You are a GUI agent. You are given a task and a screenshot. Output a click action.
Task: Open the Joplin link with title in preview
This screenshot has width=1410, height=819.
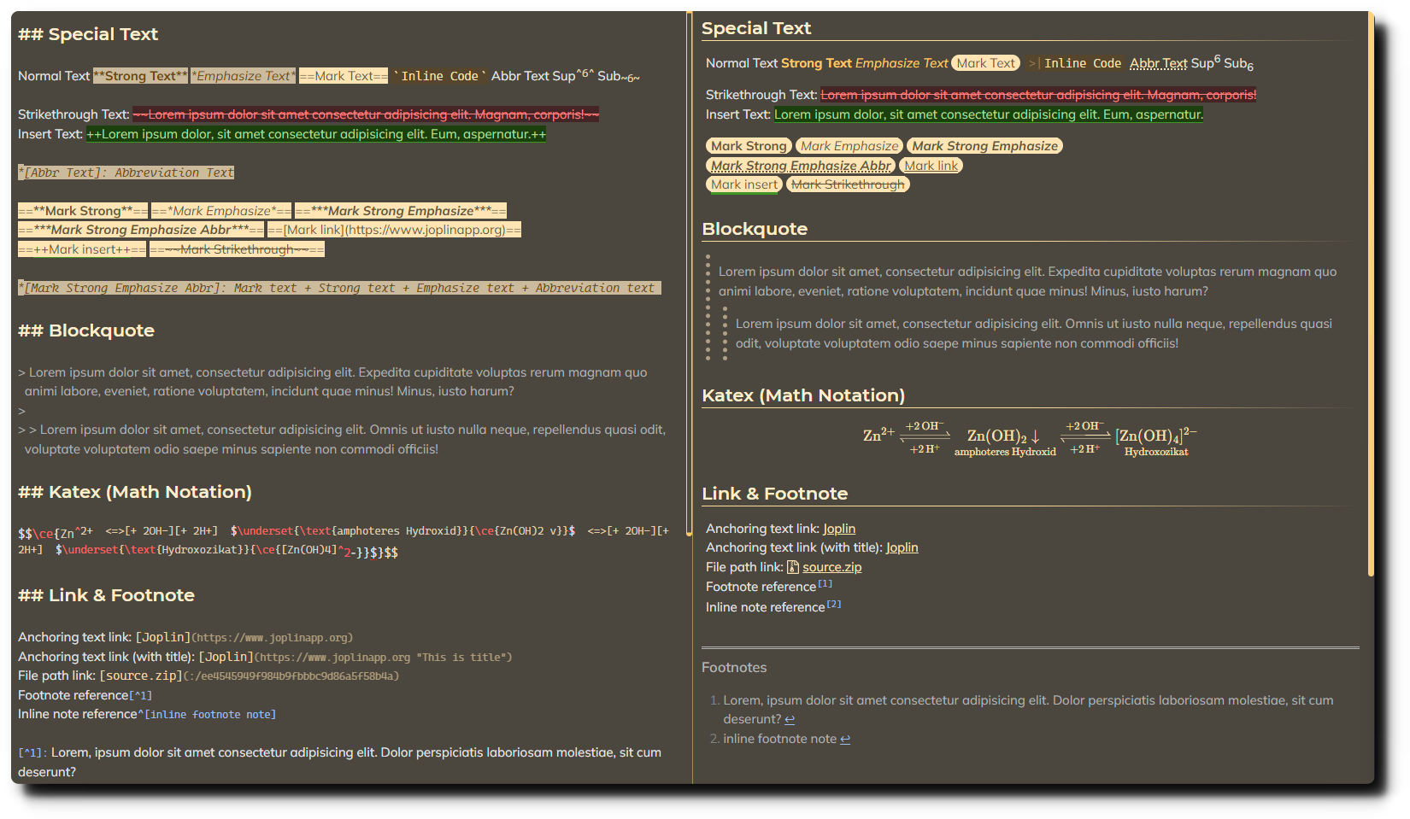click(902, 547)
